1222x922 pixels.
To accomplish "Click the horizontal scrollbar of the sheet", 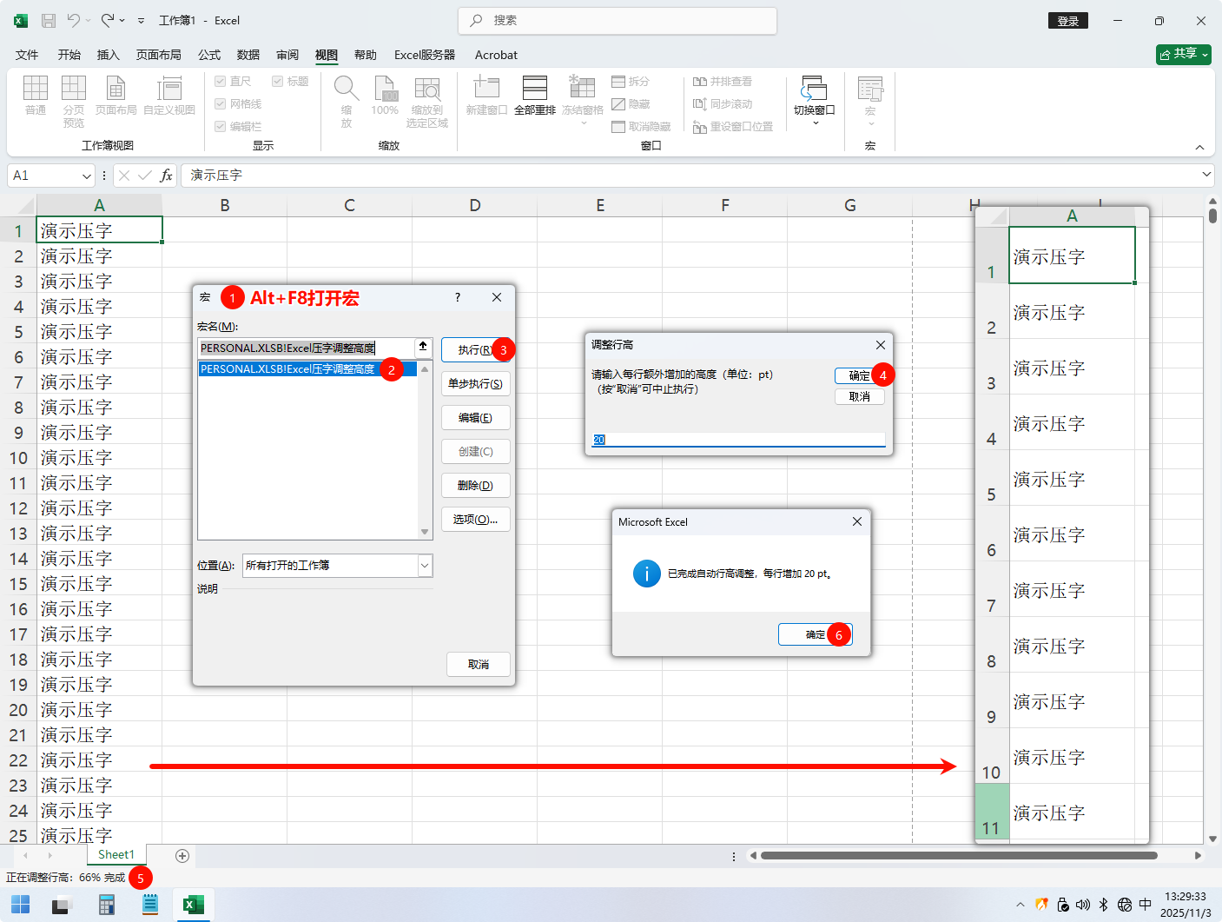I will tap(959, 856).
